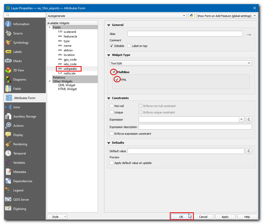Screen dimensions: 263x224
Task: Click the Python init code icon button
Action: 192,16
